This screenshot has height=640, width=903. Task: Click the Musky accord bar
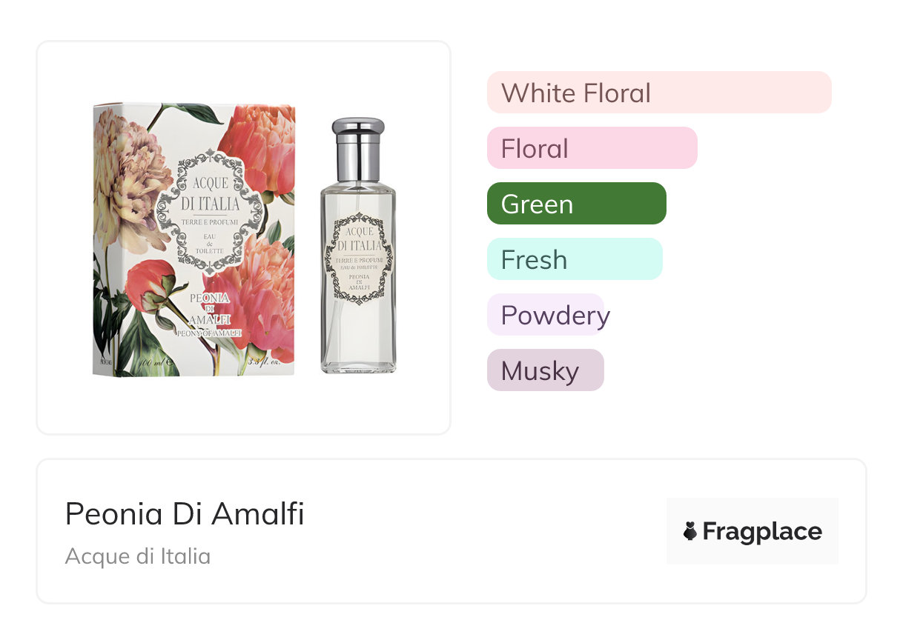tap(545, 370)
